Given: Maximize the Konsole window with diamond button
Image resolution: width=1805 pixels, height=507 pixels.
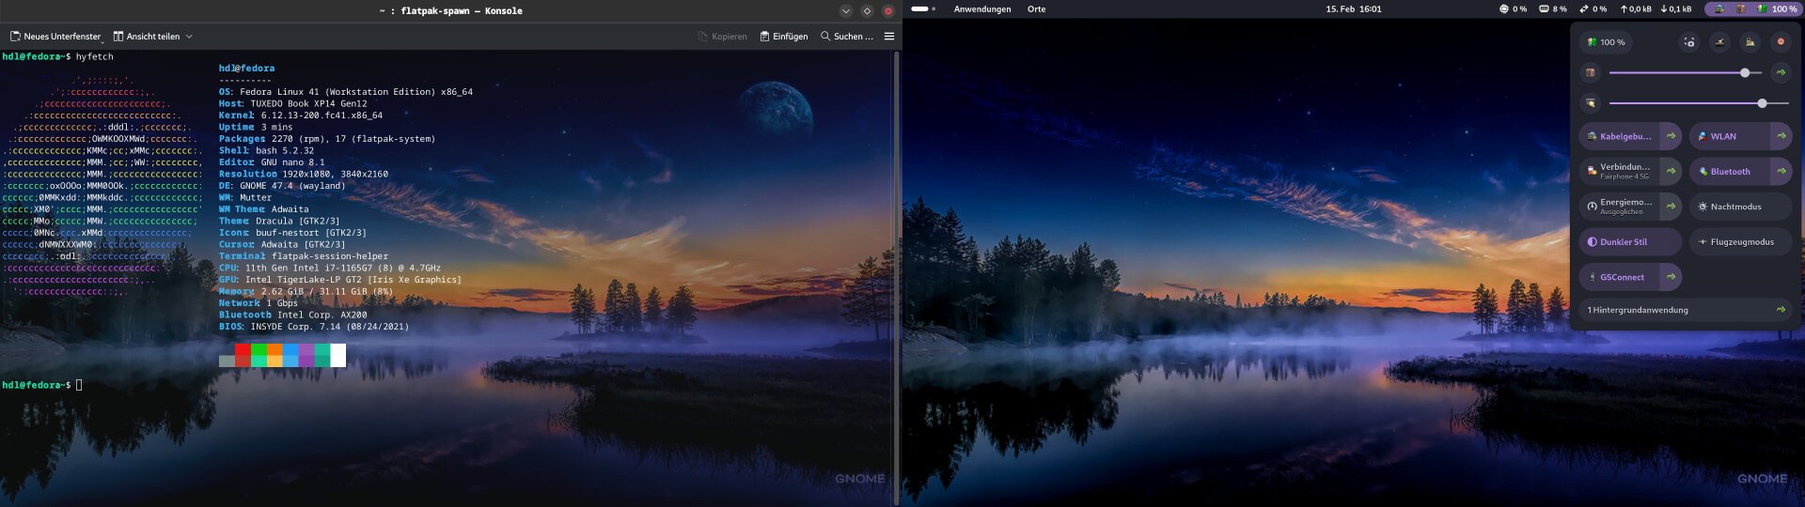Looking at the screenshot, I should 867,11.
